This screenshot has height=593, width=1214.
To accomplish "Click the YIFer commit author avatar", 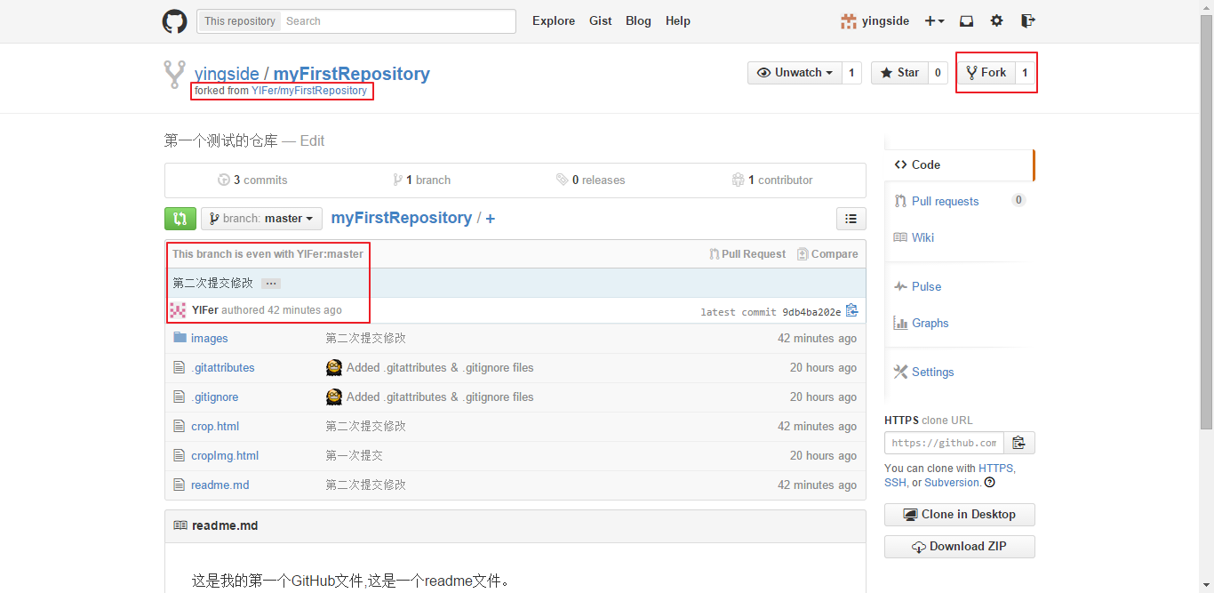I will tap(178, 310).
